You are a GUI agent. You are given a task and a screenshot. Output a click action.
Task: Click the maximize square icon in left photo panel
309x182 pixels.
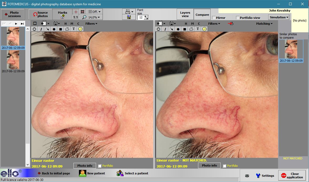[x=35, y=23]
